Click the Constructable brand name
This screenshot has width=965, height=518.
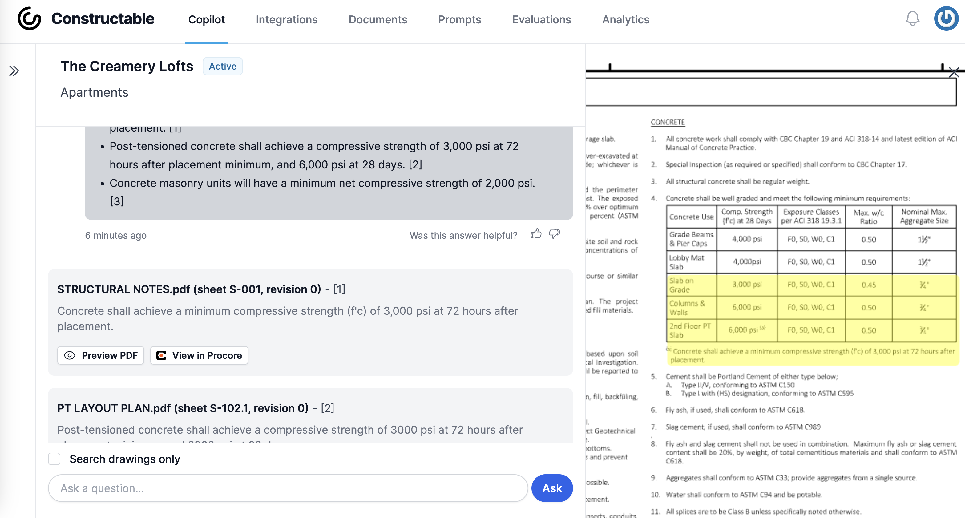(103, 19)
